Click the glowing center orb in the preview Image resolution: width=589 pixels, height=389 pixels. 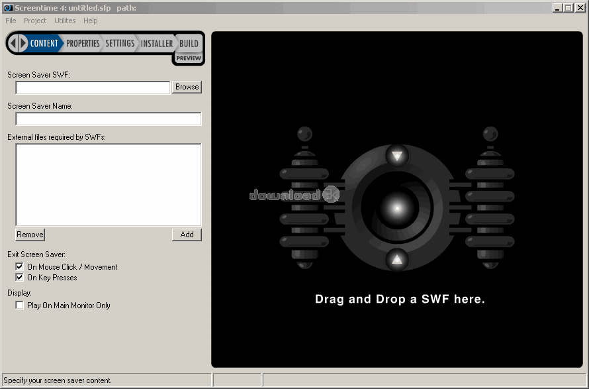[397, 208]
